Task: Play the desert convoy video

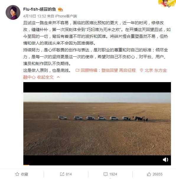Action: [97, 124]
